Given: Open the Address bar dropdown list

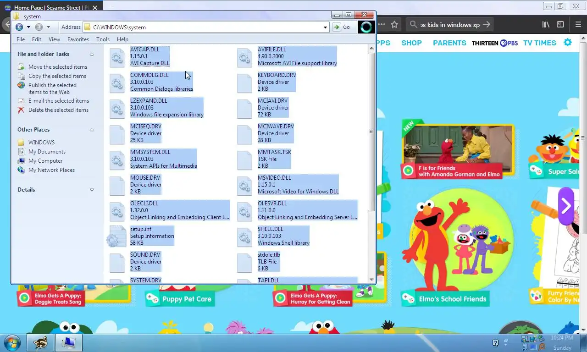Looking at the screenshot, I should (325, 27).
